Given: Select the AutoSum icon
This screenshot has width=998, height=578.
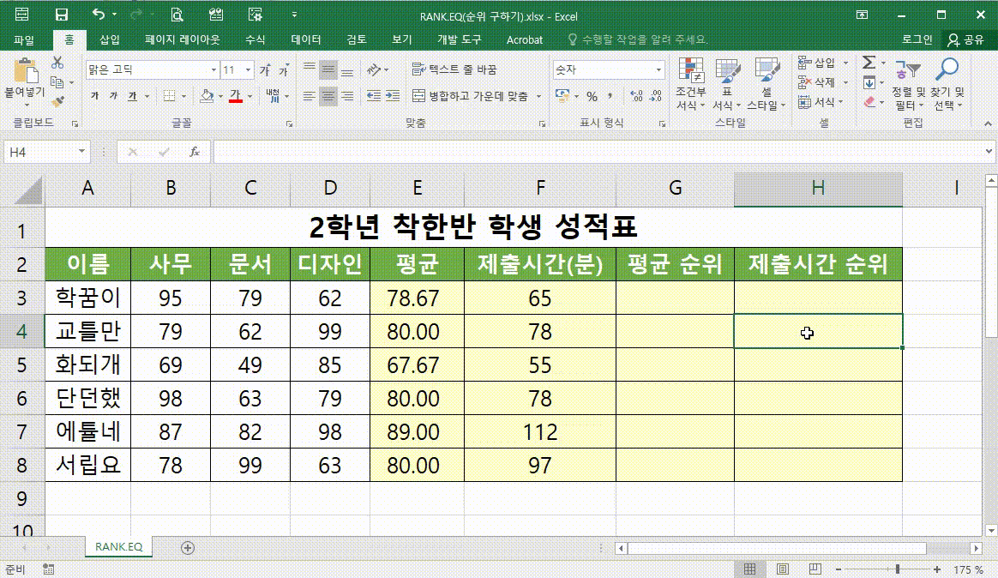Looking at the screenshot, I should point(869,61).
